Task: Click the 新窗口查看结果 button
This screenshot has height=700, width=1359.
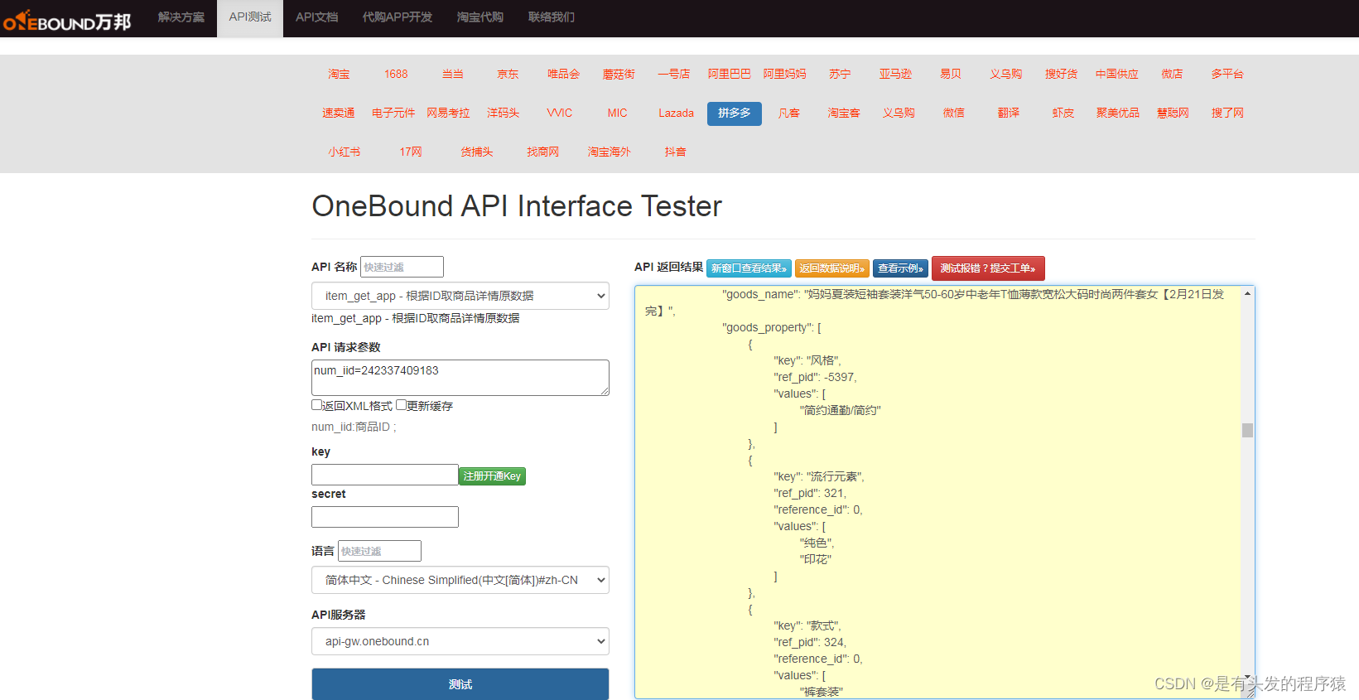Action: pos(749,268)
